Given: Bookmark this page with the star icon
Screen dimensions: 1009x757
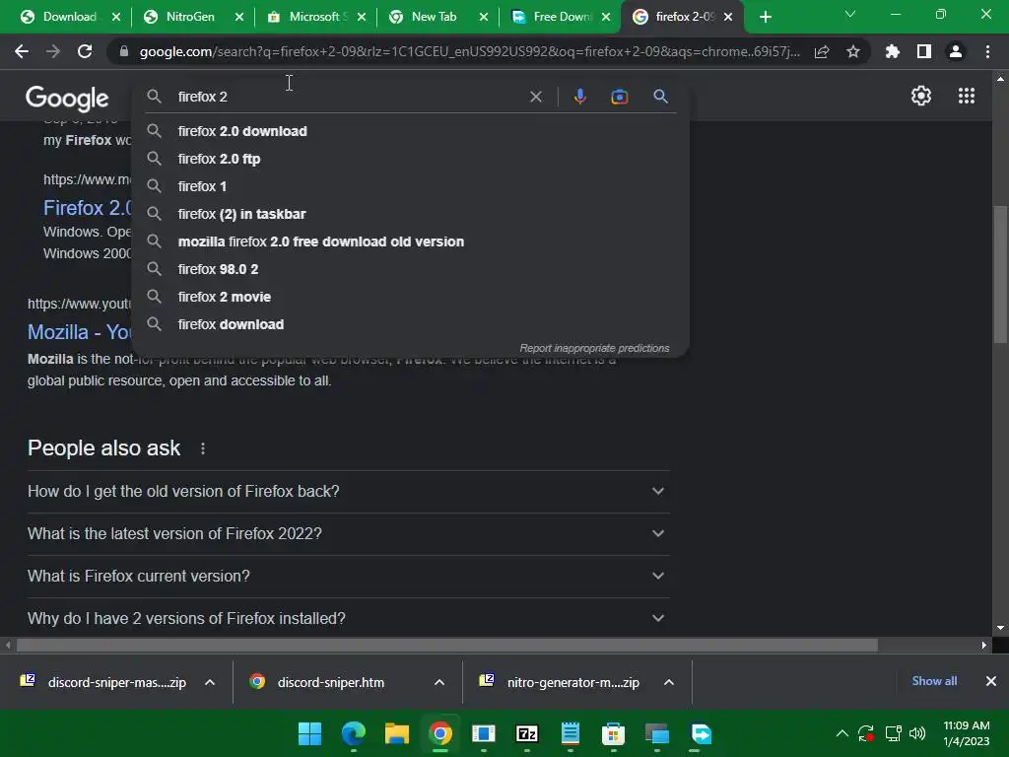Looking at the screenshot, I should [x=852, y=51].
